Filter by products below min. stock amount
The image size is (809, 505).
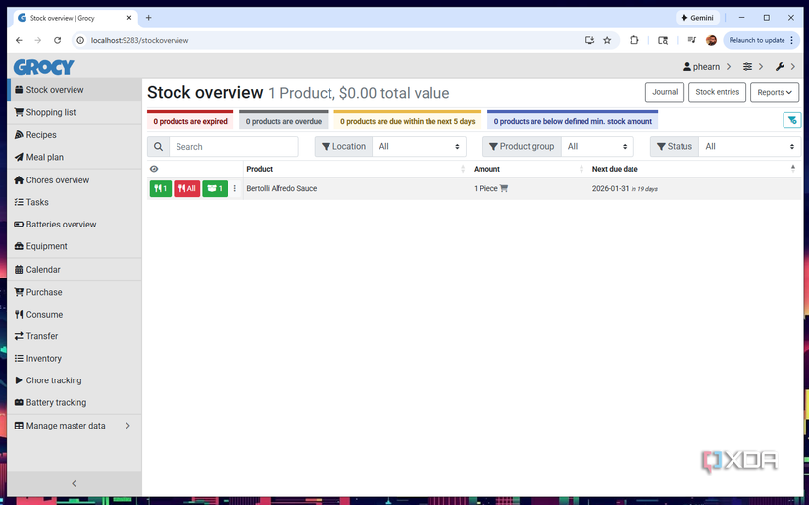pyautogui.click(x=572, y=121)
